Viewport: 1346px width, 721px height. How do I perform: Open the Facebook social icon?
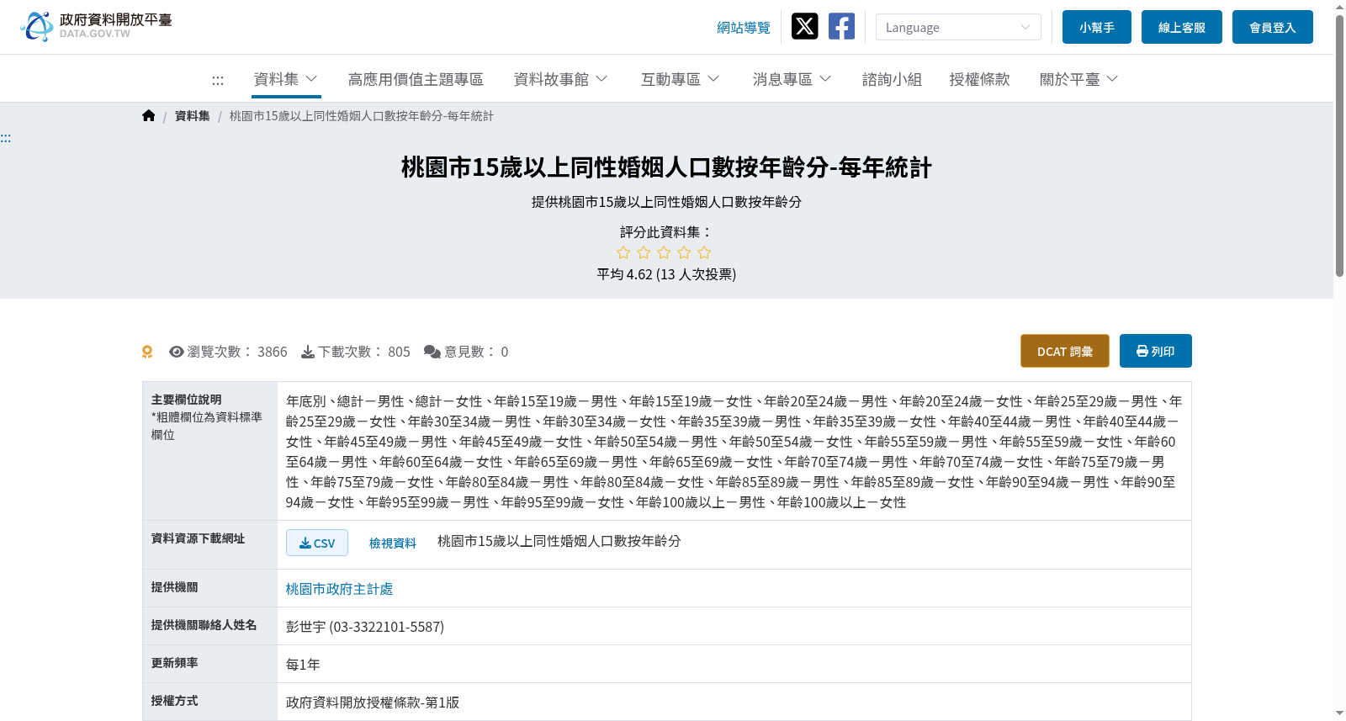(x=841, y=26)
